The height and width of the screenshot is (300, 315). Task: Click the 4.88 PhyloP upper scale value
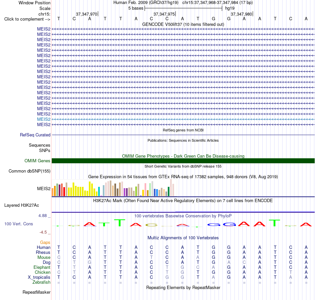(x=42, y=216)
